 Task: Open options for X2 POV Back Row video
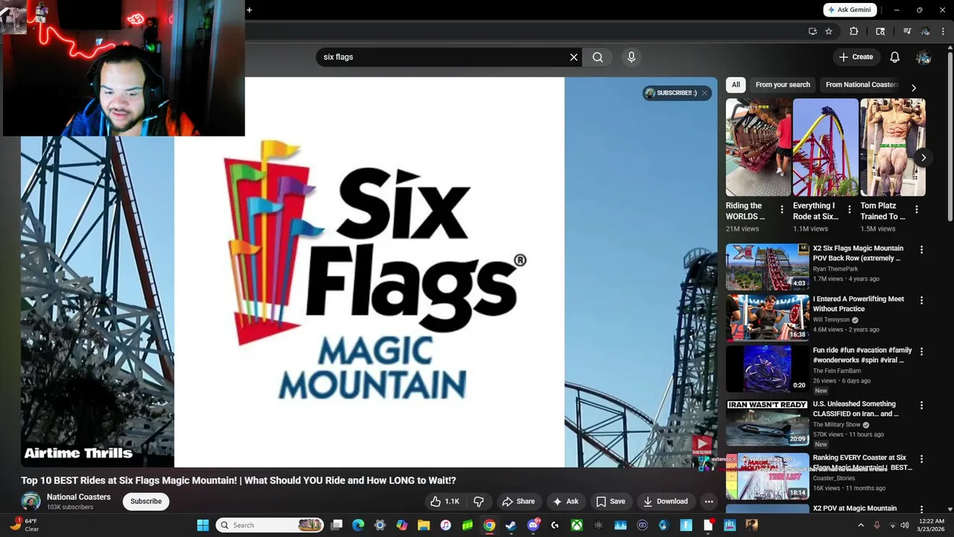pos(921,250)
